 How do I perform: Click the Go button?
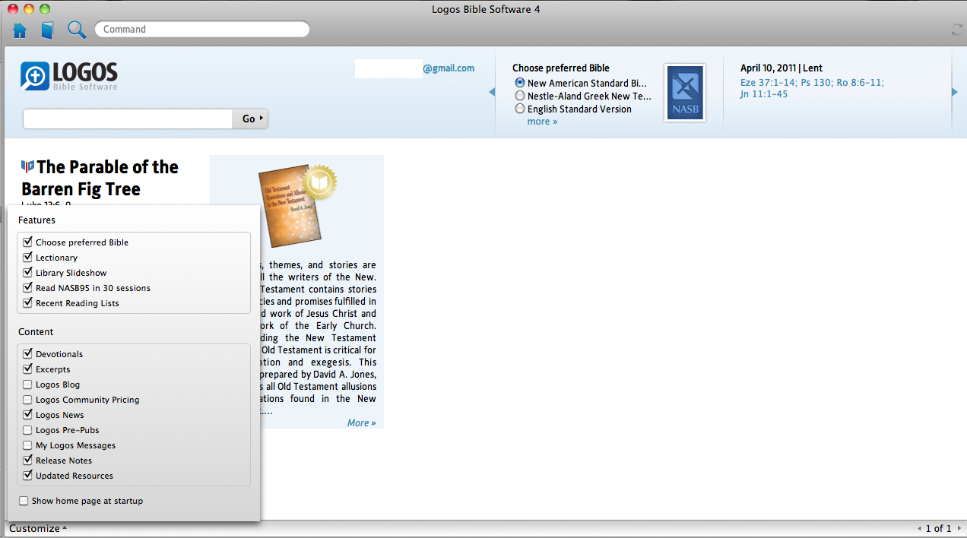[250, 119]
